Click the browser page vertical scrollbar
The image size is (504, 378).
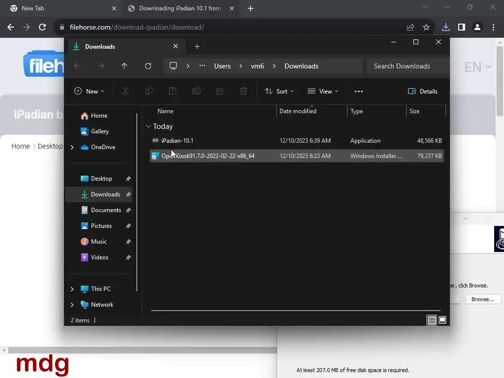click(x=499, y=80)
